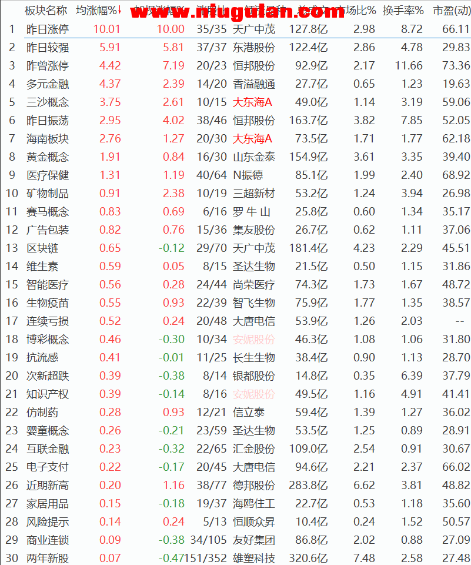Click the 市盈(动) column header
This screenshot has height=565, width=471.
point(452,11)
